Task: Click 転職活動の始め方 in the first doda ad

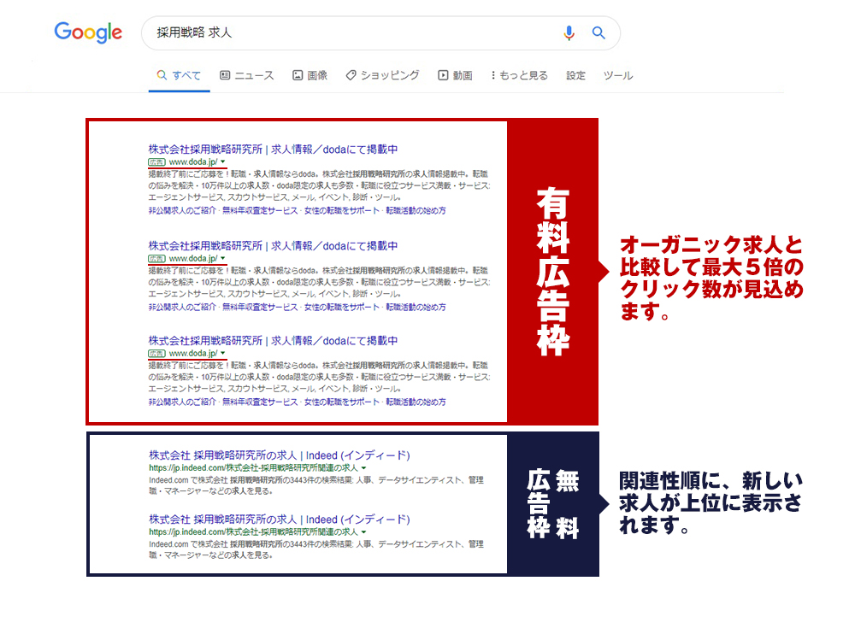Action: coord(416,210)
